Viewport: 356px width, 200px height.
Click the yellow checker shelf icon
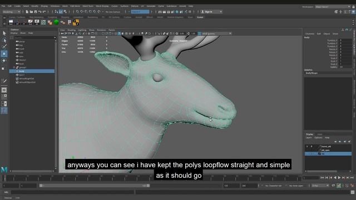pyautogui.click(x=76, y=22)
